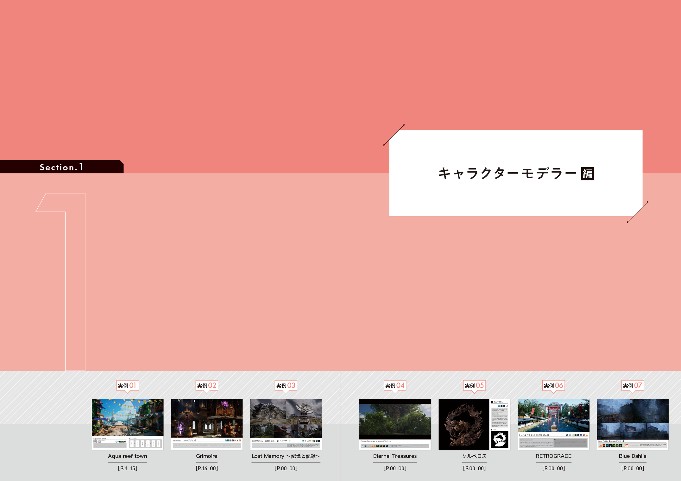The image size is (681, 481).
Task: Select the 実例 05 label tag
Action: 474,385
